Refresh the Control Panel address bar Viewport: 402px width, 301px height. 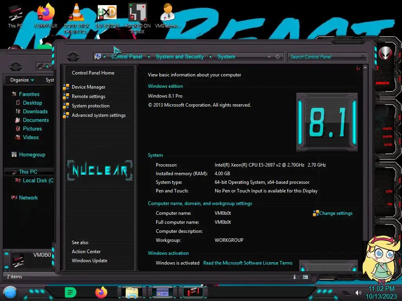[x=278, y=56]
